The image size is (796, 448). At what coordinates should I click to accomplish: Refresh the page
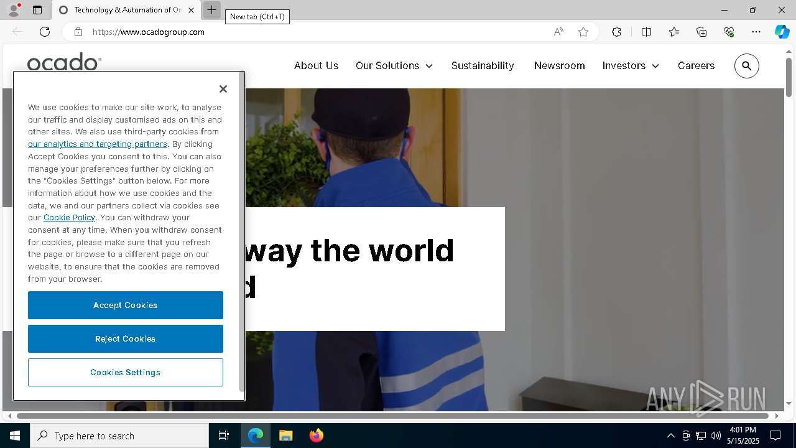pyautogui.click(x=45, y=32)
